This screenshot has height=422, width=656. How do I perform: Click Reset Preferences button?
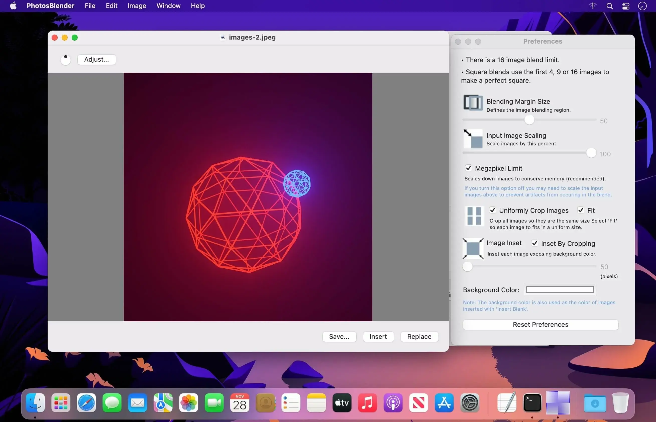540,325
